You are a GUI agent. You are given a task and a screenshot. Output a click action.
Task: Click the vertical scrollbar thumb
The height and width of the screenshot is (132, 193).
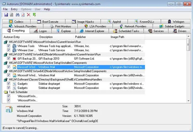188,45
